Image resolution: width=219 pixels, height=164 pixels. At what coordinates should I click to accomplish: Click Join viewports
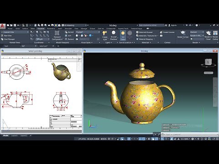[68, 36]
